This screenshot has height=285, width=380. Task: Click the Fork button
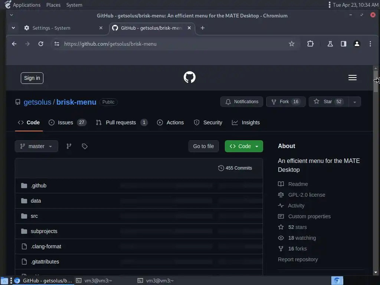286,102
